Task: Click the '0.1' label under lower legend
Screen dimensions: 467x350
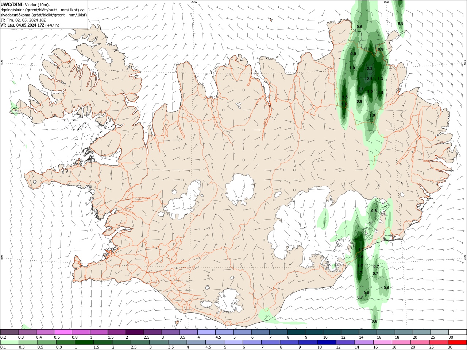Action: click(3, 347)
